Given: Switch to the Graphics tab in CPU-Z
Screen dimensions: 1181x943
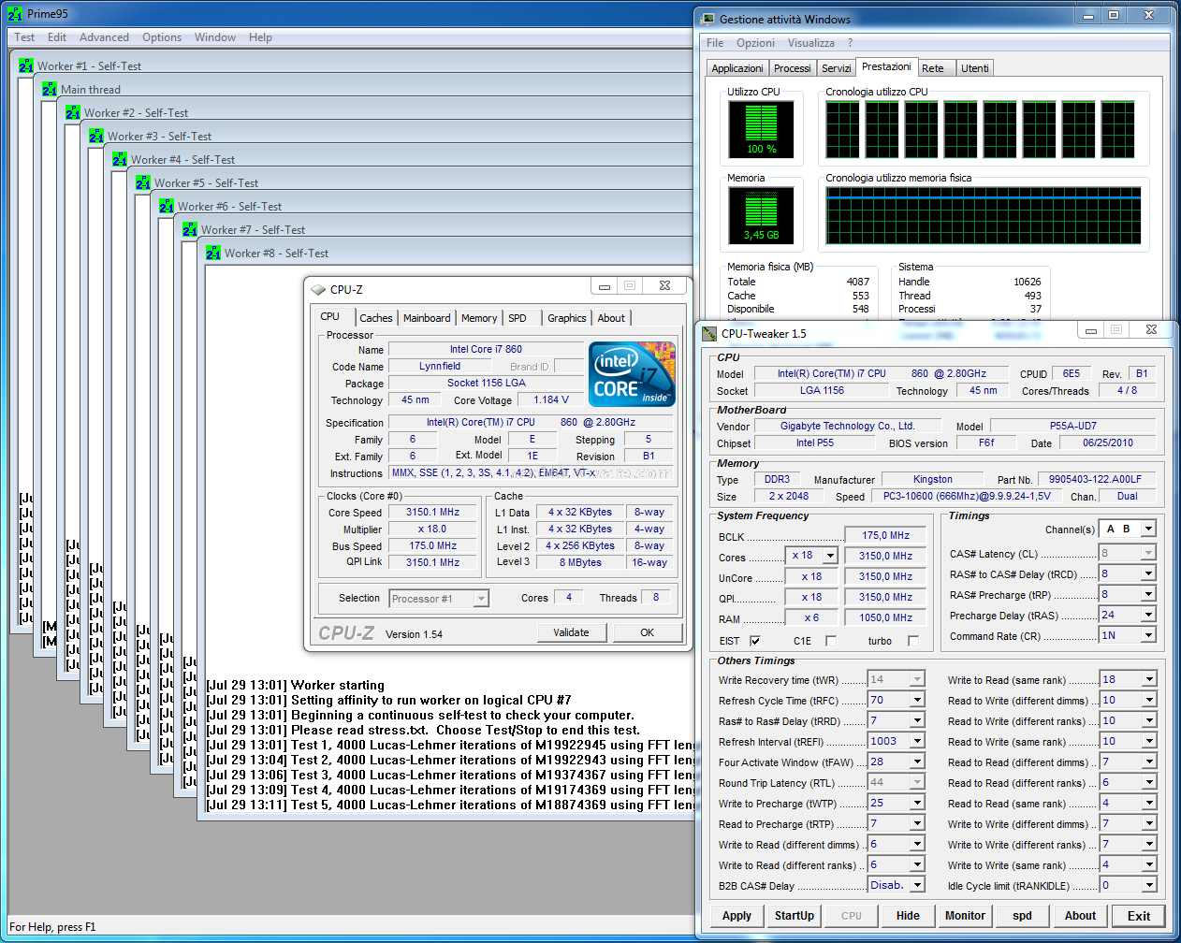Looking at the screenshot, I should [567, 318].
